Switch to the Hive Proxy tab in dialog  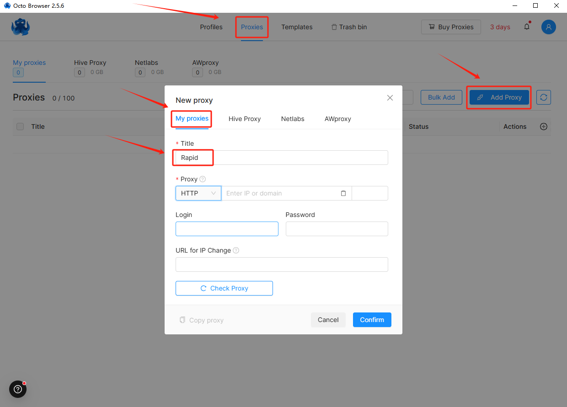[245, 119]
